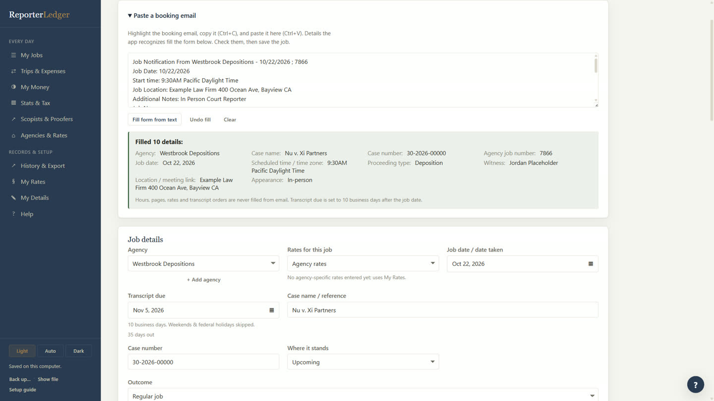Click the Help question-mark sidebar icon
The image size is (714, 401).
13,214
